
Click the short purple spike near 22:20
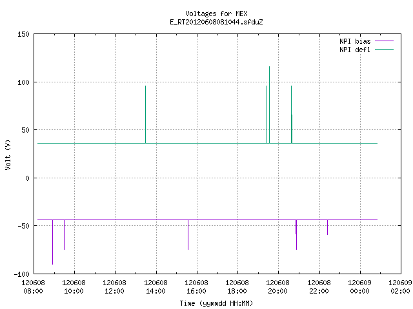click(327, 227)
